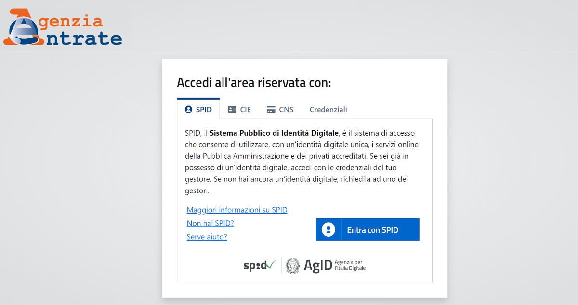The width and height of the screenshot is (578, 305).
Task: Open the CIE login tab
Action: pyautogui.click(x=239, y=109)
